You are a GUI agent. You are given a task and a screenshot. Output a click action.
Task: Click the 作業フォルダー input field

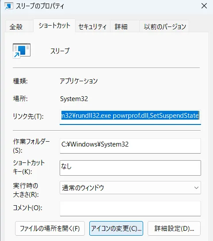pos(130,146)
